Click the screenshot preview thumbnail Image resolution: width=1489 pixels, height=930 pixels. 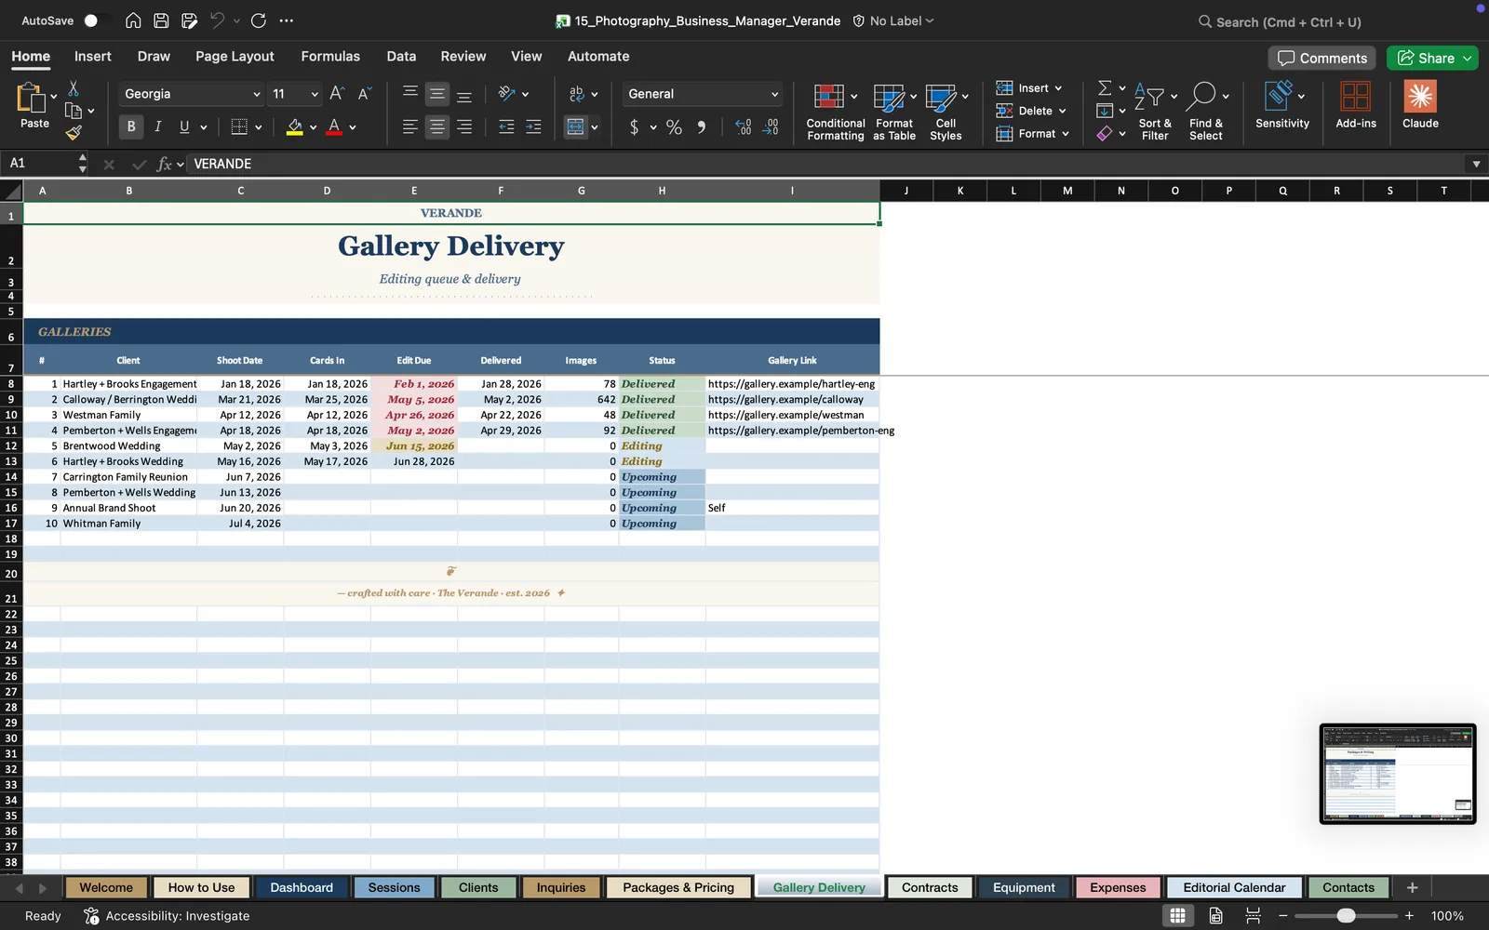pyautogui.click(x=1398, y=774)
